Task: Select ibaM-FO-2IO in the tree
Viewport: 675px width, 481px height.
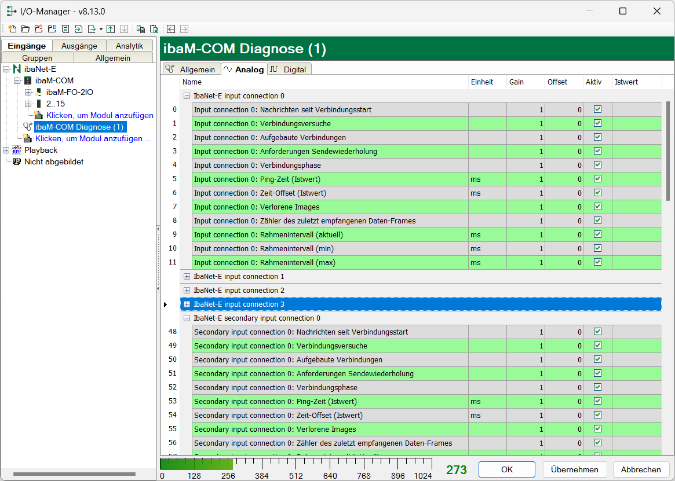Action: click(x=69, y=92)
